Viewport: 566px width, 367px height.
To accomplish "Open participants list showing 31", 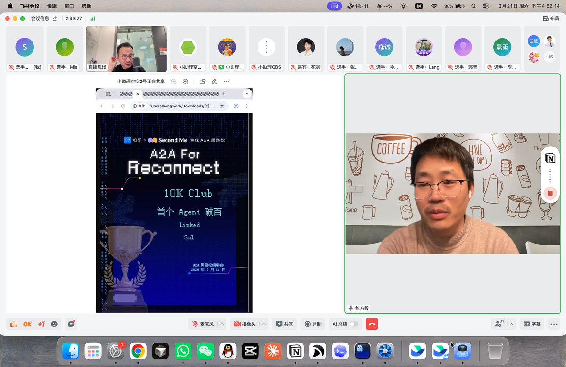I will 499,324.
